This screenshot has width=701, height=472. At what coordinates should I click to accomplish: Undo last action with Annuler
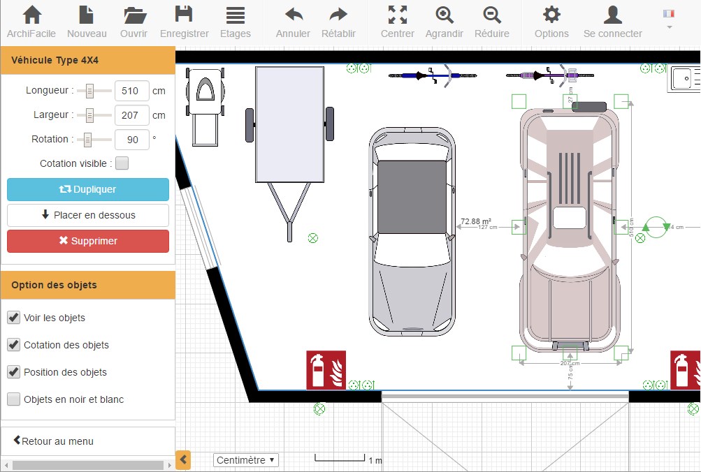(292, 20)
